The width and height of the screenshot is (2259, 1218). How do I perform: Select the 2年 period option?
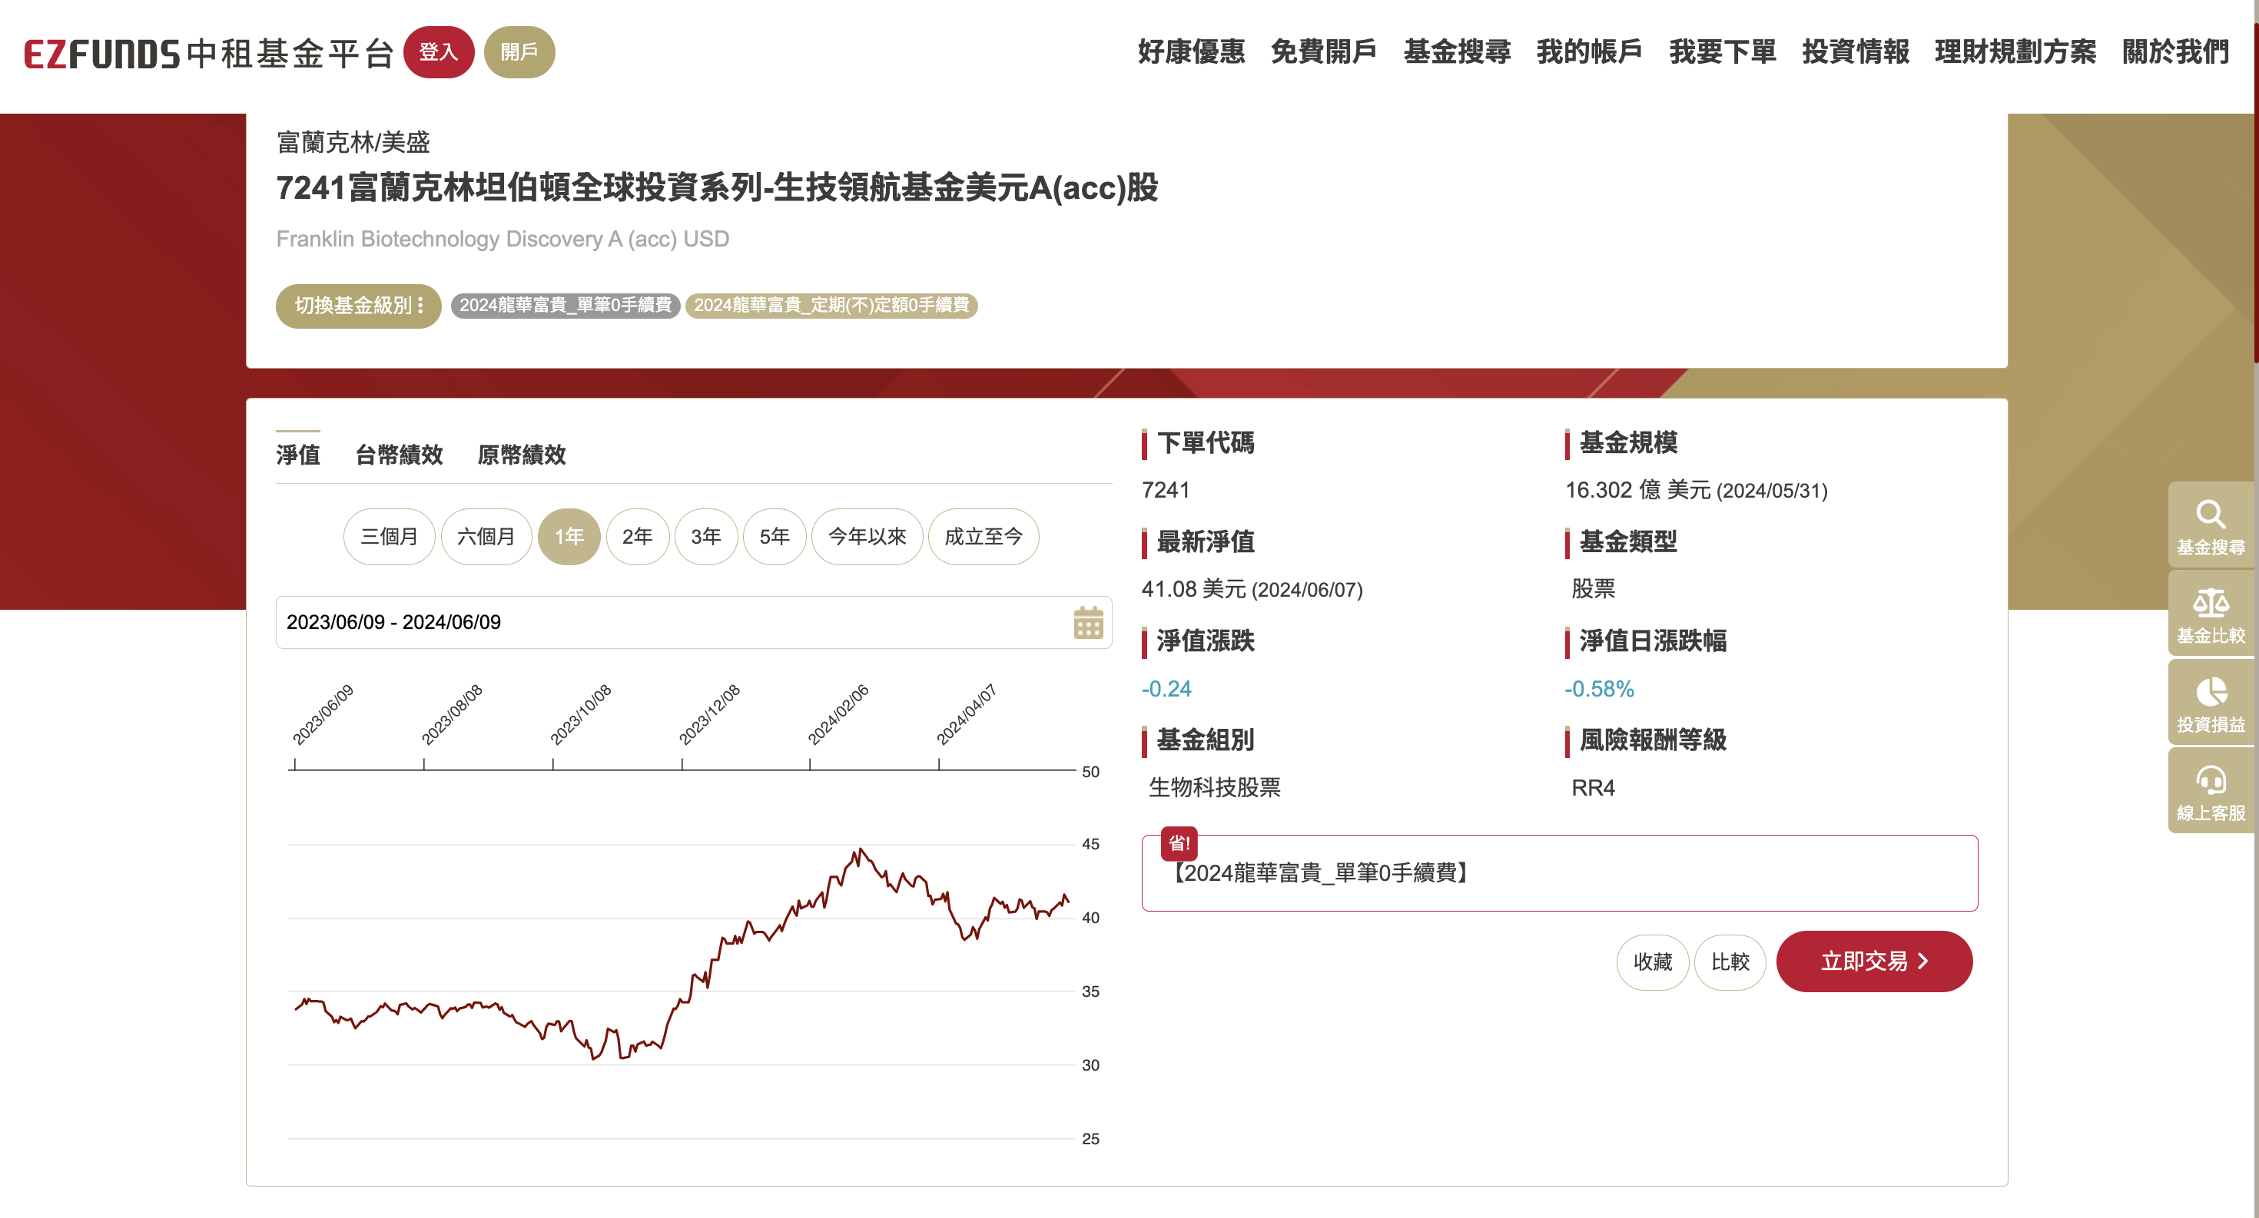click(638, 537)
